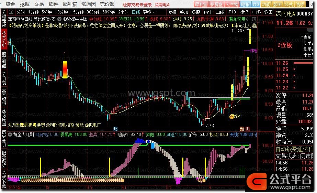Open the 资金 menu

(10, 4)
